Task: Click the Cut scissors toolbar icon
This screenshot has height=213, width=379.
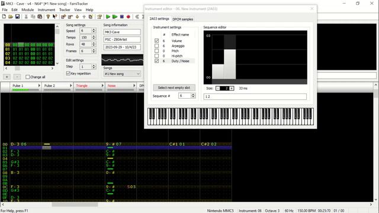Action: [x=26, y=17]
